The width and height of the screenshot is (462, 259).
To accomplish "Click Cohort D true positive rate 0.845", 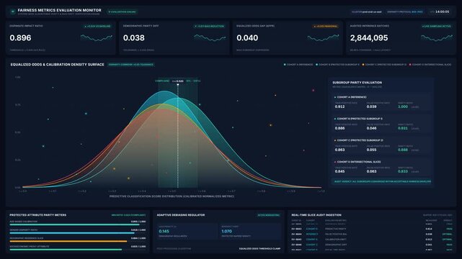I will coord(339,171).
